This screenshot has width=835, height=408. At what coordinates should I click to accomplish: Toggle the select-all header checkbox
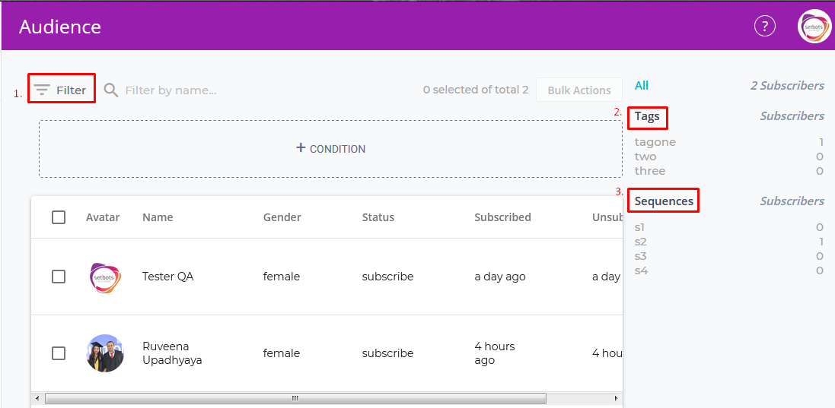(x=59, y=217)
